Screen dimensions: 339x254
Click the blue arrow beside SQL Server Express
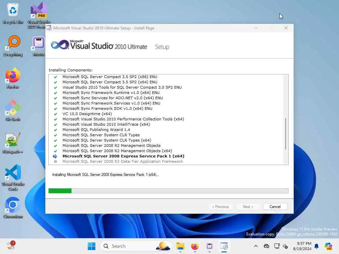click(55, 156)
